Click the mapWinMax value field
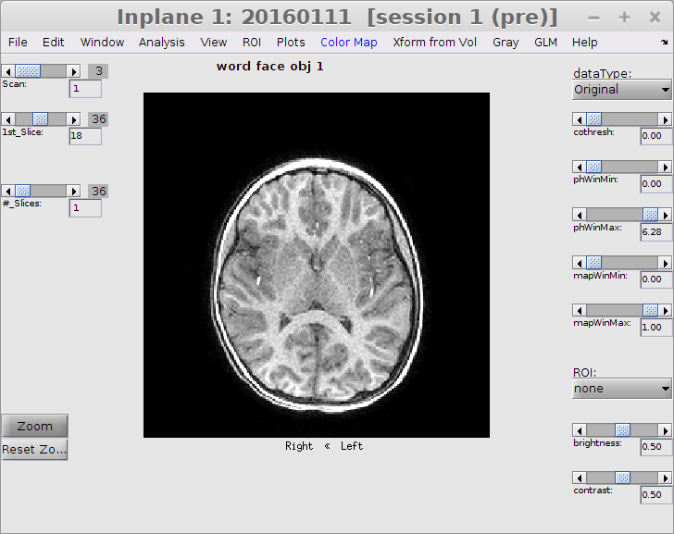674x534 pixels. [x=655, y=327]
